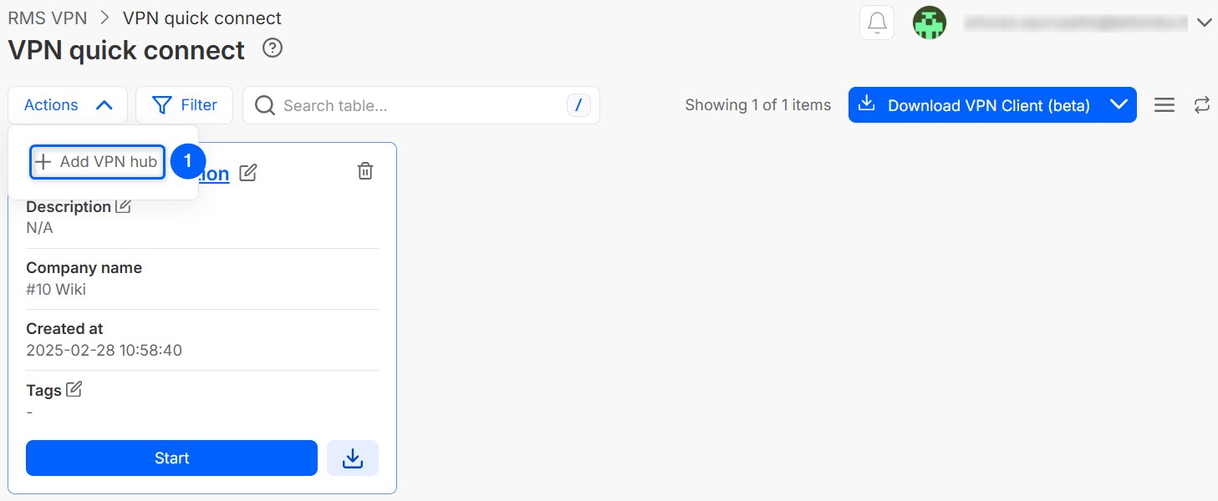Switch to list view layout icon
Viewport: 1218px width, 501px height.
point(1164,105)
